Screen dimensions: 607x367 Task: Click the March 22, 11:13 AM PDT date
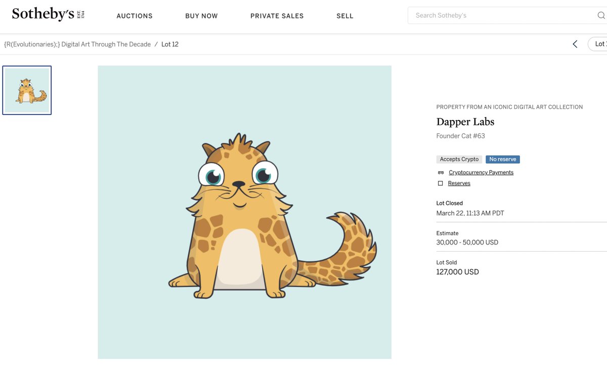click(470, 213)
